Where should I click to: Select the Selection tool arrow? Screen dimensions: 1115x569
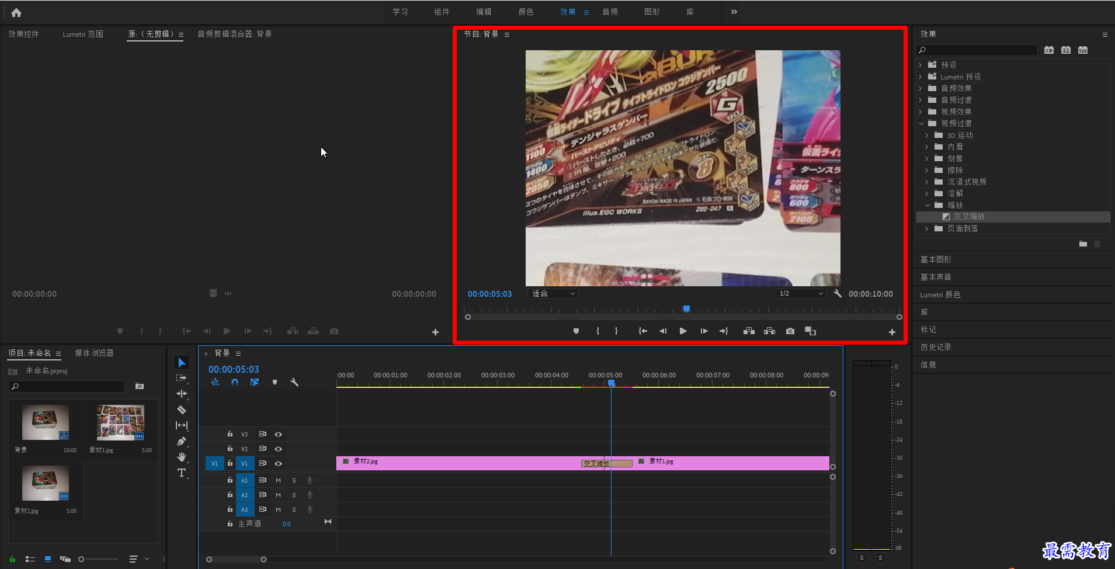point(182,363)
